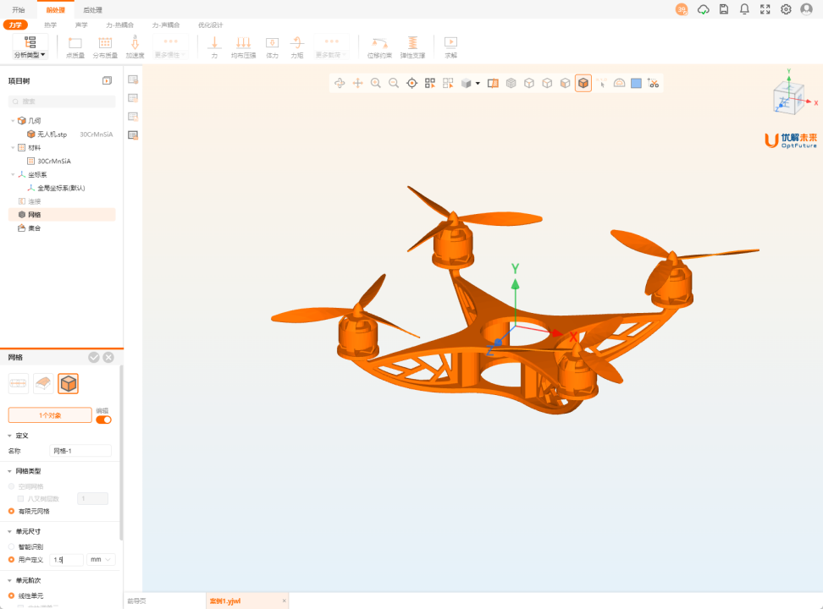Click the cloud sync icon

[x=704, y=9]
